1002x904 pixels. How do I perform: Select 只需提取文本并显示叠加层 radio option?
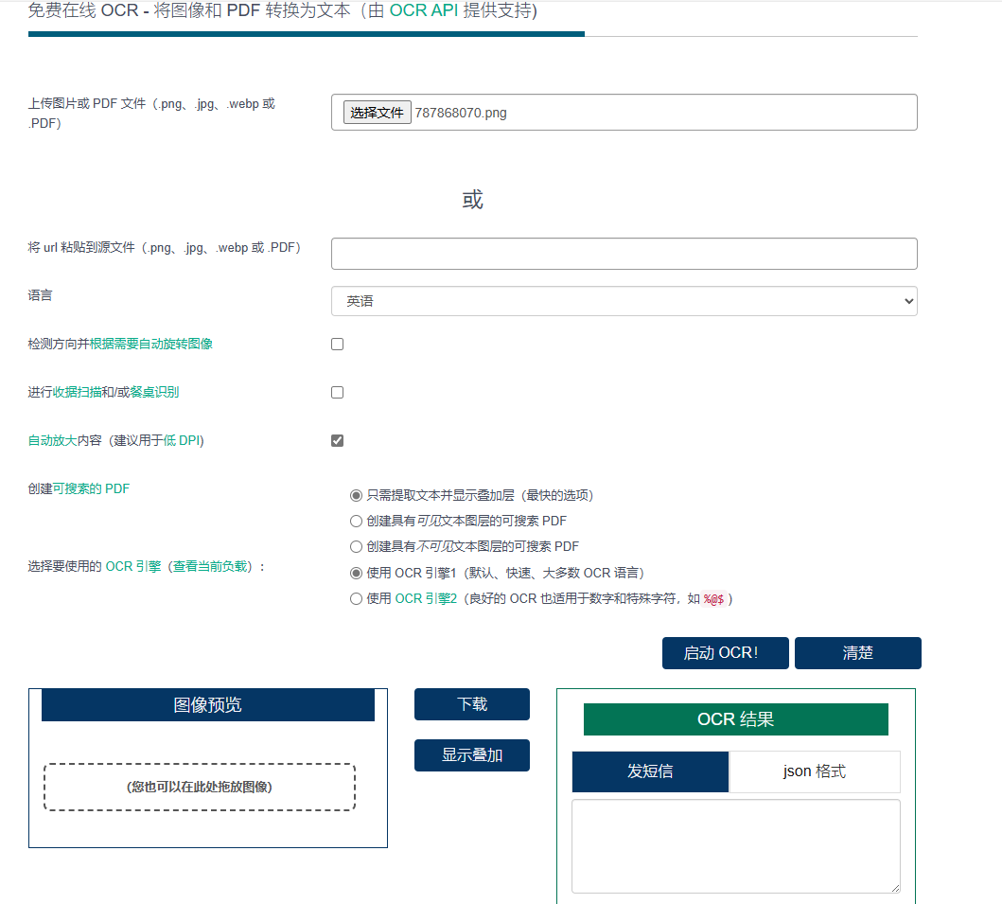point(356,495)
